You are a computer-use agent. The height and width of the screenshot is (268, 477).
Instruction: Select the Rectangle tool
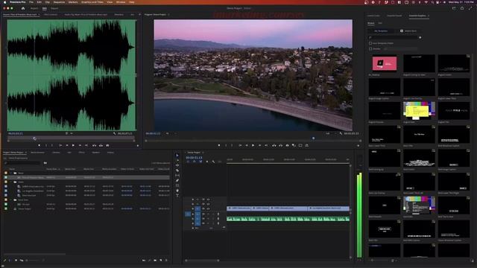[x=177, y=185]
